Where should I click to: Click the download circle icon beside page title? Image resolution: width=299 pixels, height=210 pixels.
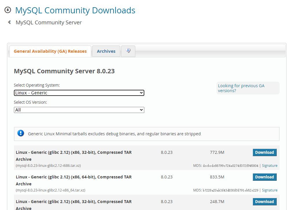coord(8,10)
